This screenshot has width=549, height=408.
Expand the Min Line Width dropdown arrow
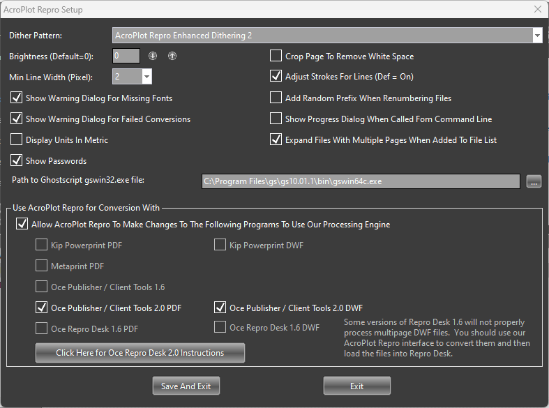click(146, 77)
